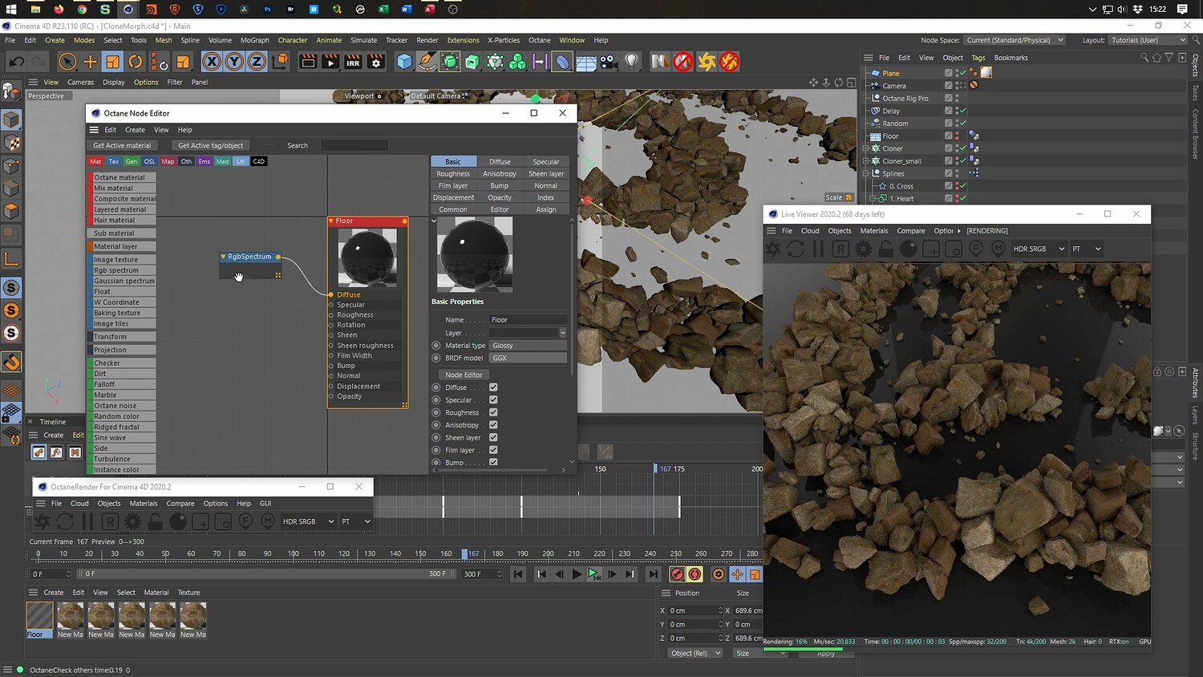1203x677 pixels.
Task: Click the Node Editor button
Action: [x=464, y=375]
